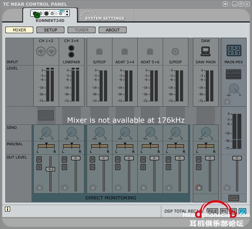252x229 pixels.
Task: Click the first S/PDIF optical input icon
Action: [x=99, y=51]
